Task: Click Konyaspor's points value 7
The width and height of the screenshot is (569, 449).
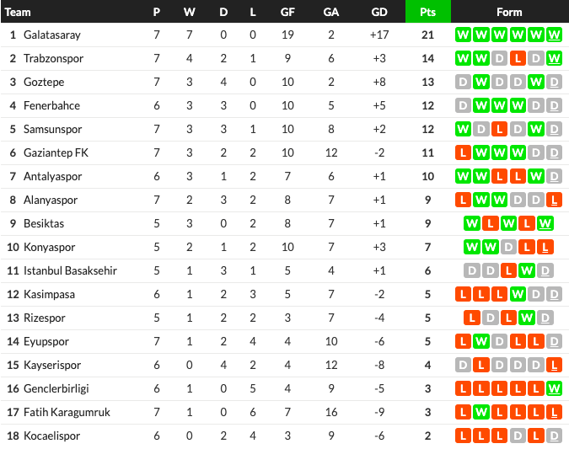Action: point(427,247)
